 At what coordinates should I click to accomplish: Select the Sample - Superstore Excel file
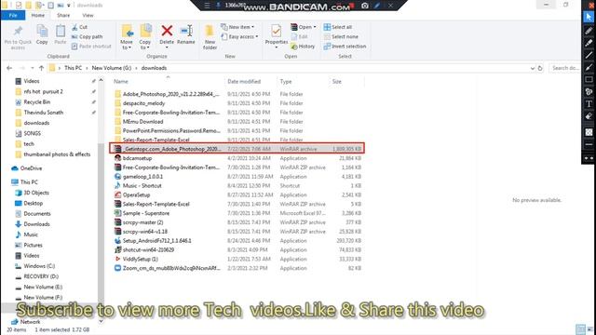(x=146, y=213)
